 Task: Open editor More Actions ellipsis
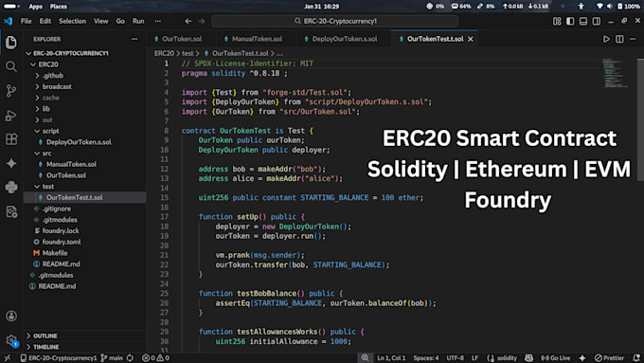633,39
